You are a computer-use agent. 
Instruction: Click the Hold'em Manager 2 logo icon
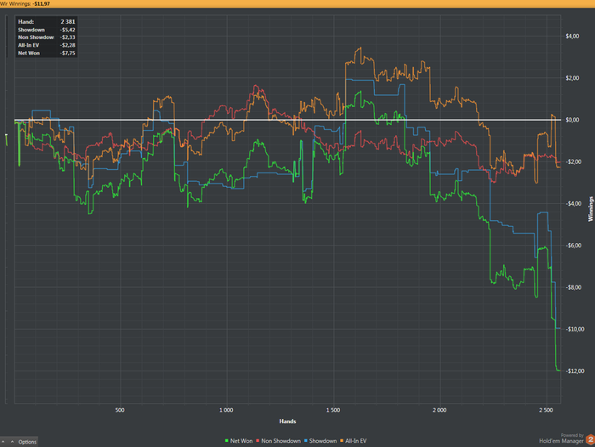(x=590, y=440)
